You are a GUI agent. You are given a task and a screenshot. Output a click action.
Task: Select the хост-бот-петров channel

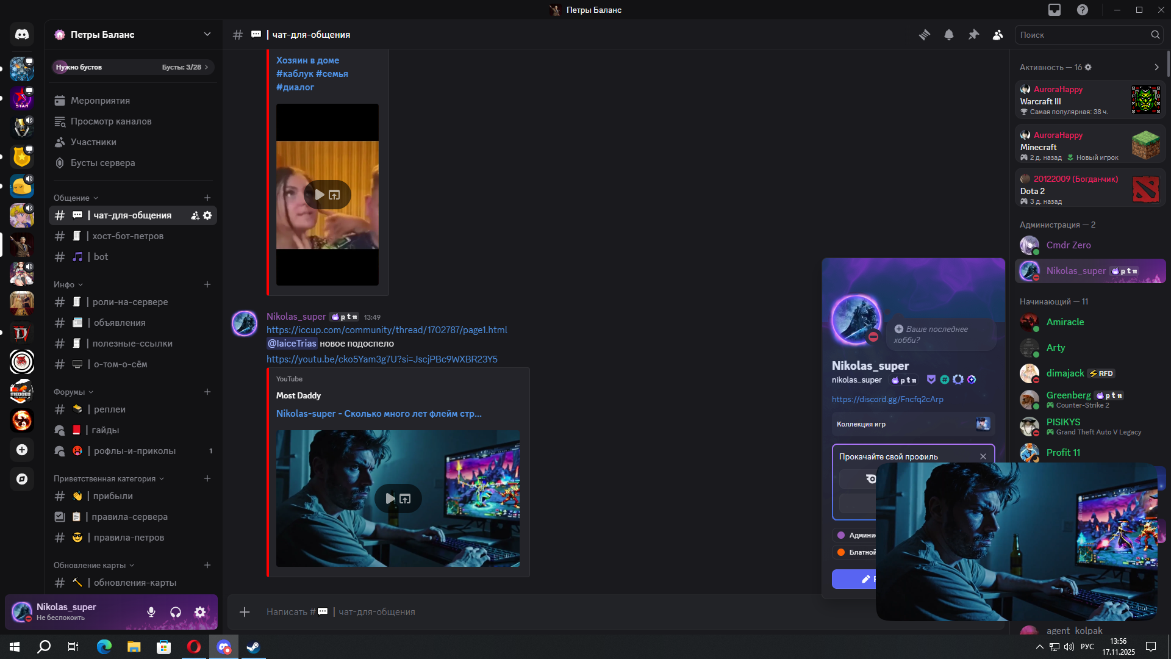127,236
